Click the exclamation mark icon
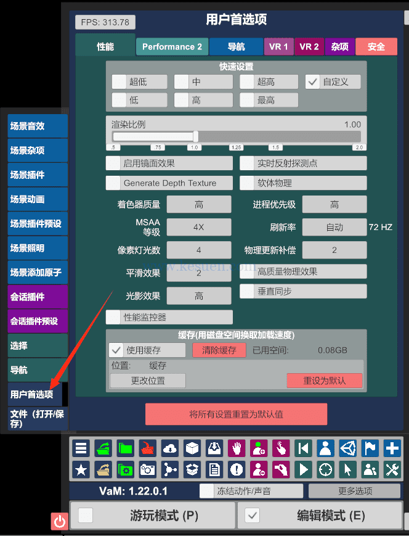The image size is (409, 536). [237, 469]
